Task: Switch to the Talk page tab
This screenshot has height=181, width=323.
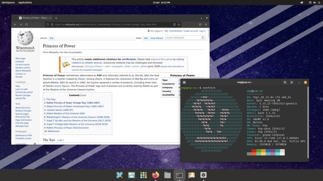Action: tap(51, 38)
